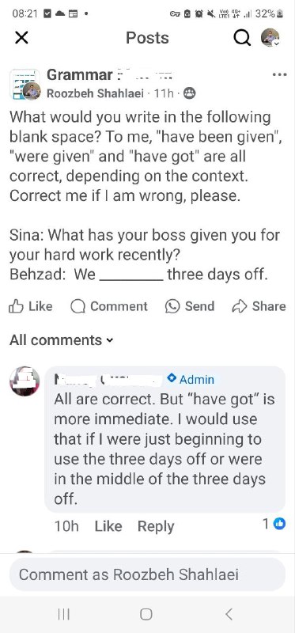This screenshot has height=633, width=295.
Task: Like the admin's comment
Action: [108, 526]
